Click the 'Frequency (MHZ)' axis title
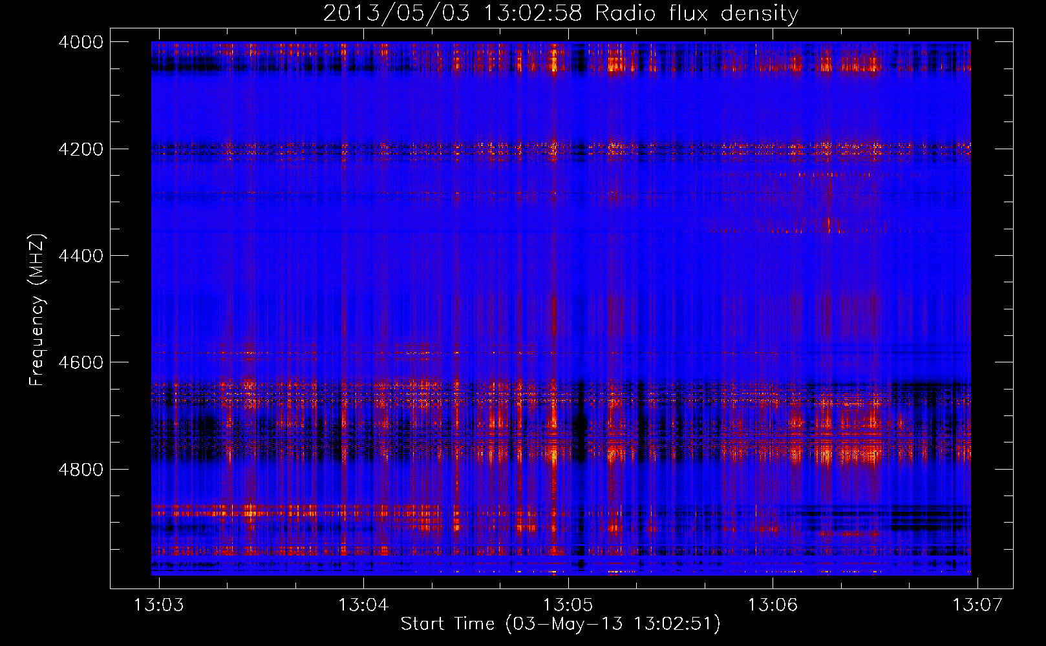This screenshot has width=1046, height=646. pyautogui.click(x=37, y=310)
